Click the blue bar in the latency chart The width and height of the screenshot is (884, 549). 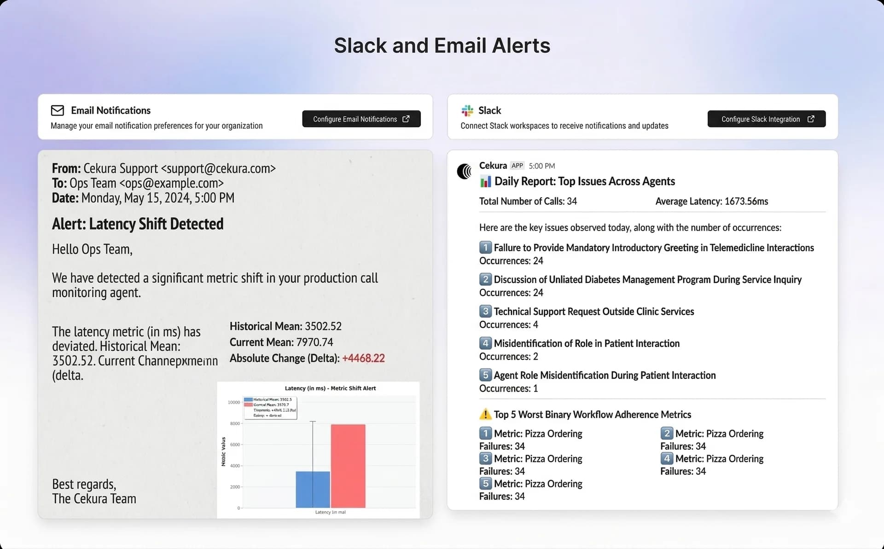pos(313,489)
